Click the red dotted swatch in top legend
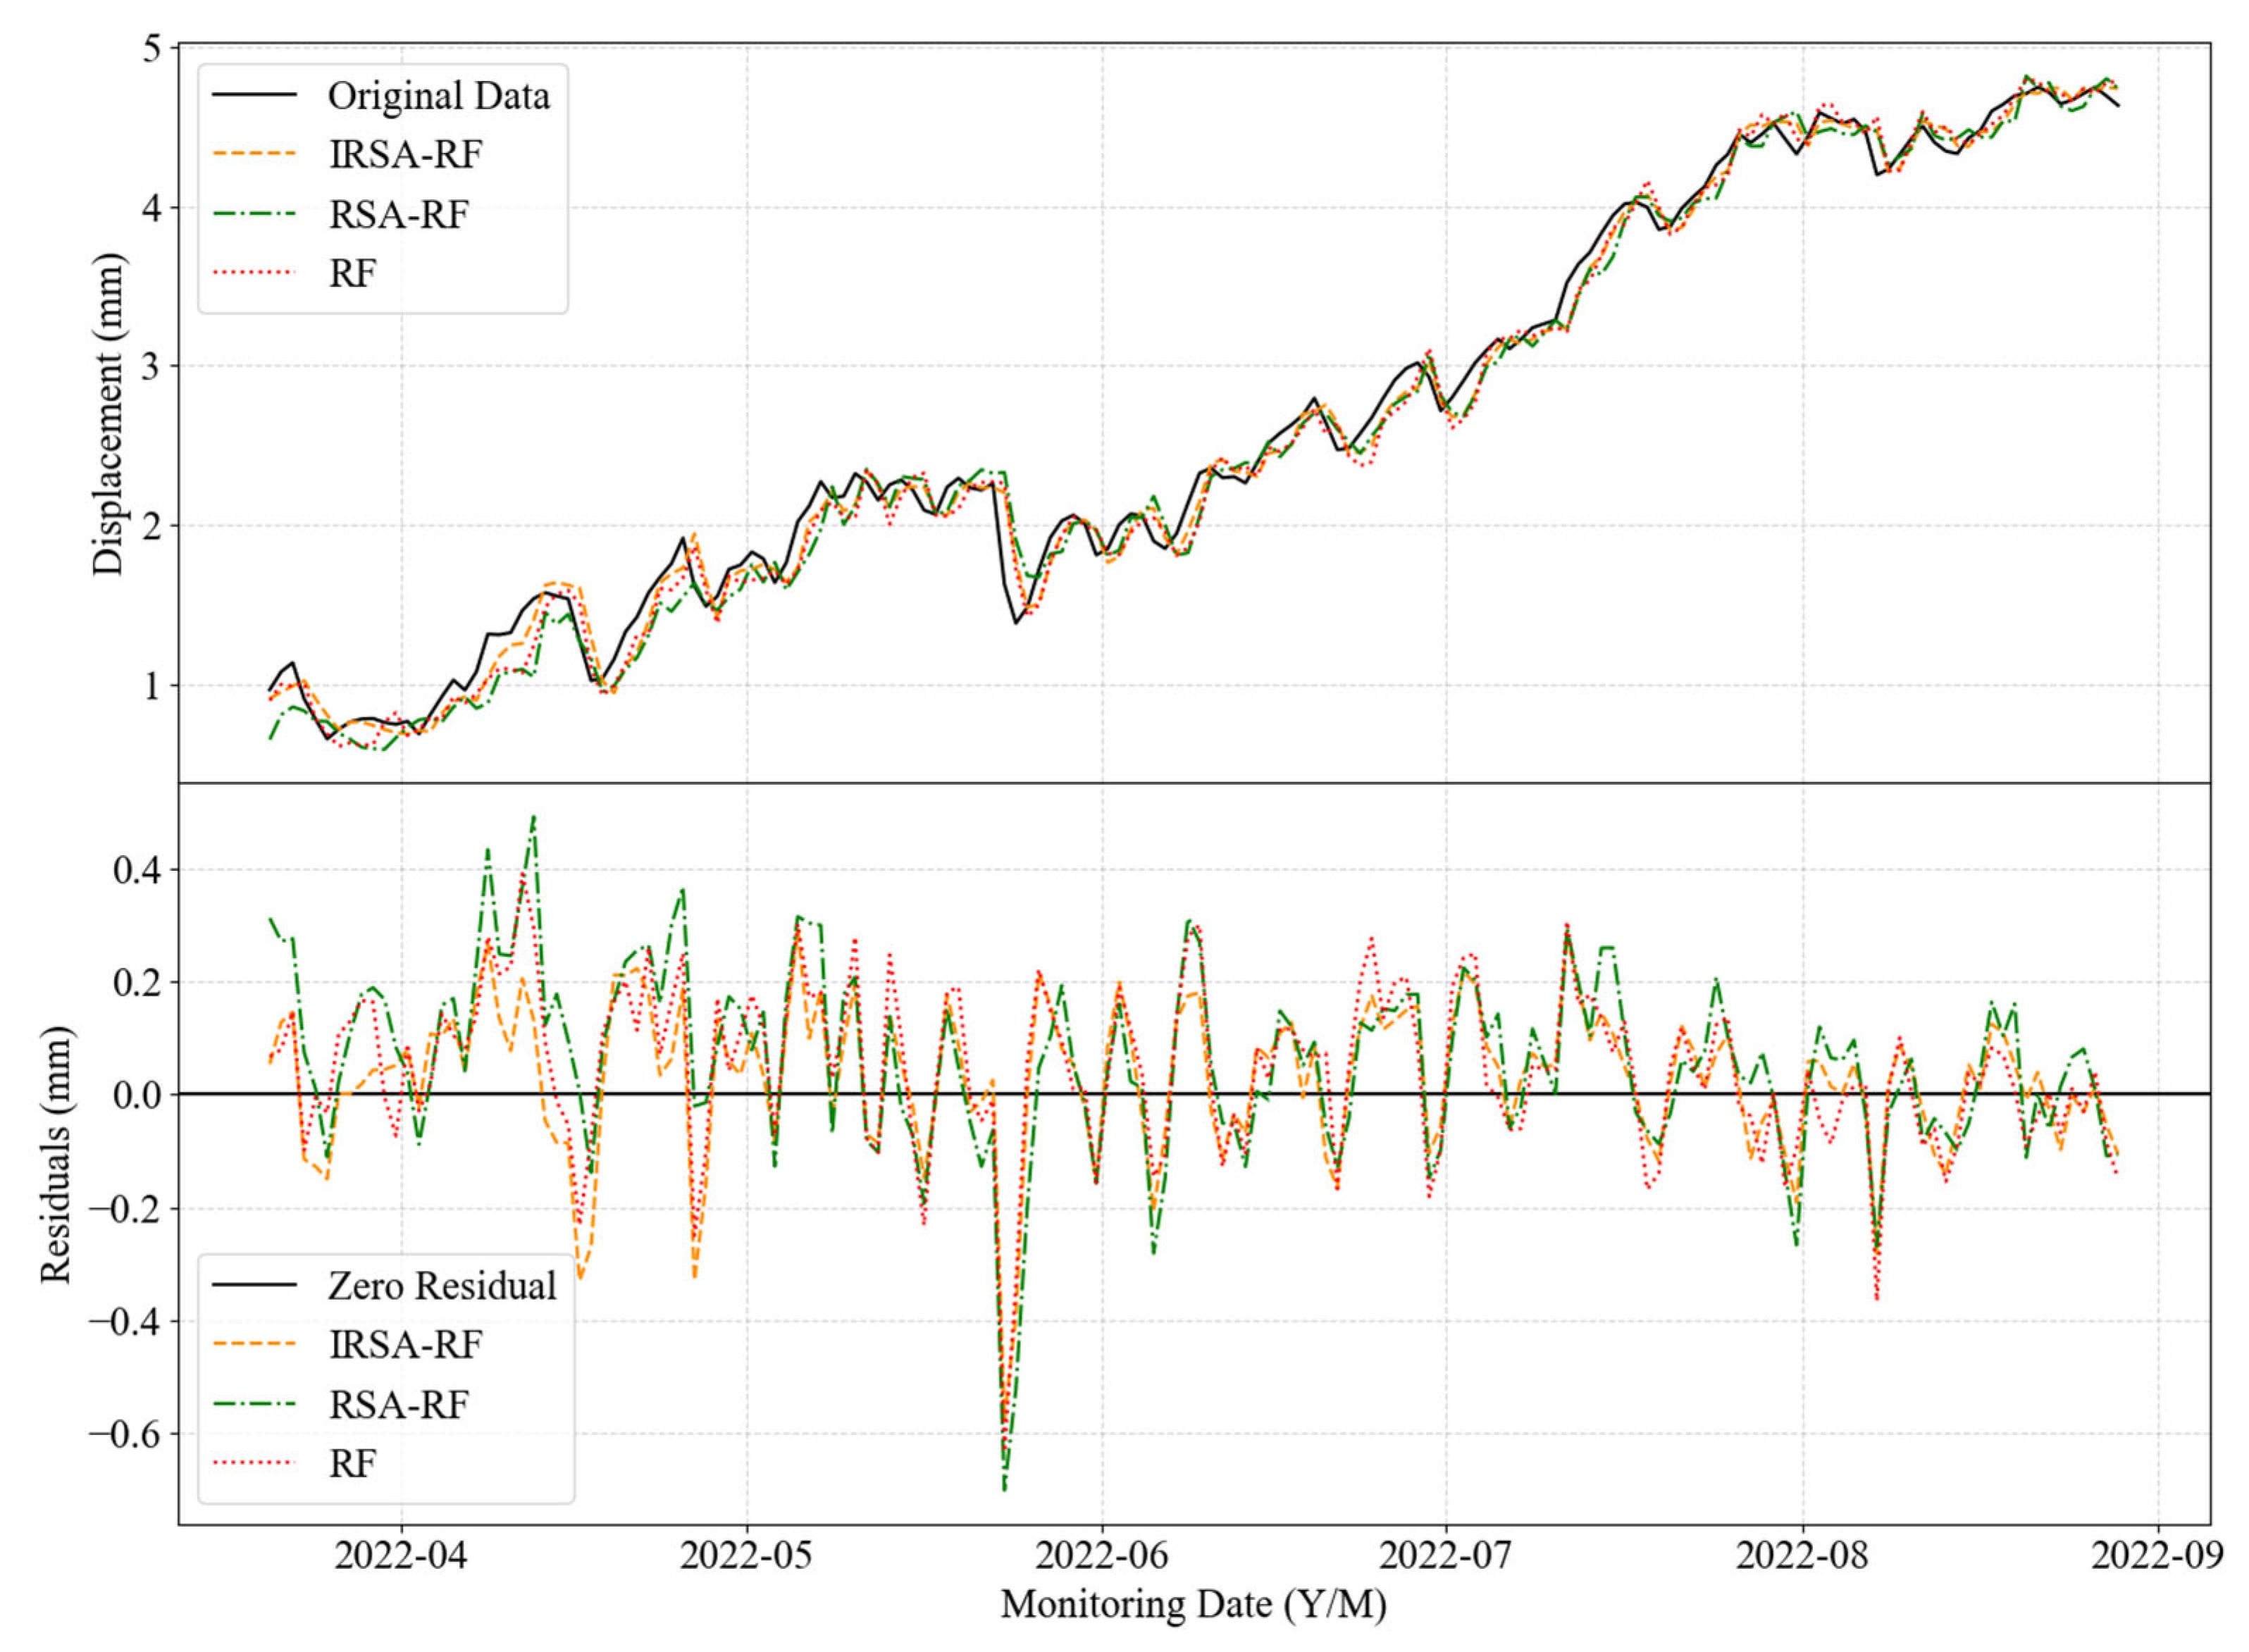Viewport: 2249px width, 1652px height. pyautogui.click(x=254, y=273)
